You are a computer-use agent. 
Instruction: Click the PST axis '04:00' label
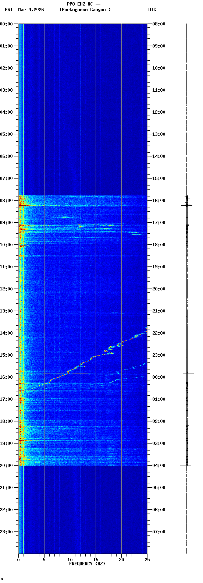click(x=7, y=112)
